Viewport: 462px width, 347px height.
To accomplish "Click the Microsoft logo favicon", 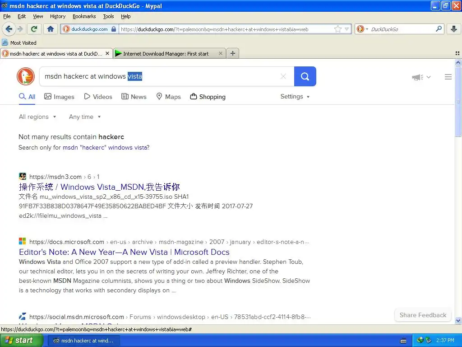I will coord(23,241).
